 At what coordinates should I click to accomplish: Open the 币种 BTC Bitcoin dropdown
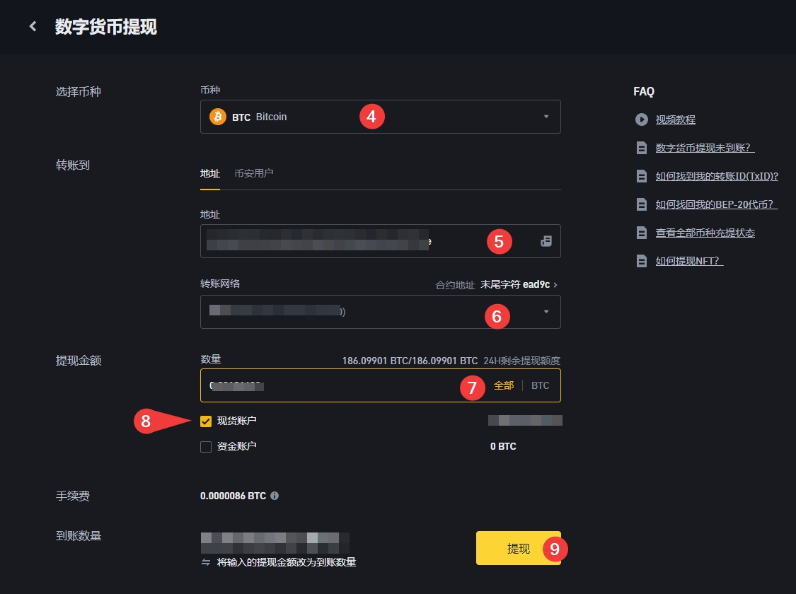tap(381, 117)
